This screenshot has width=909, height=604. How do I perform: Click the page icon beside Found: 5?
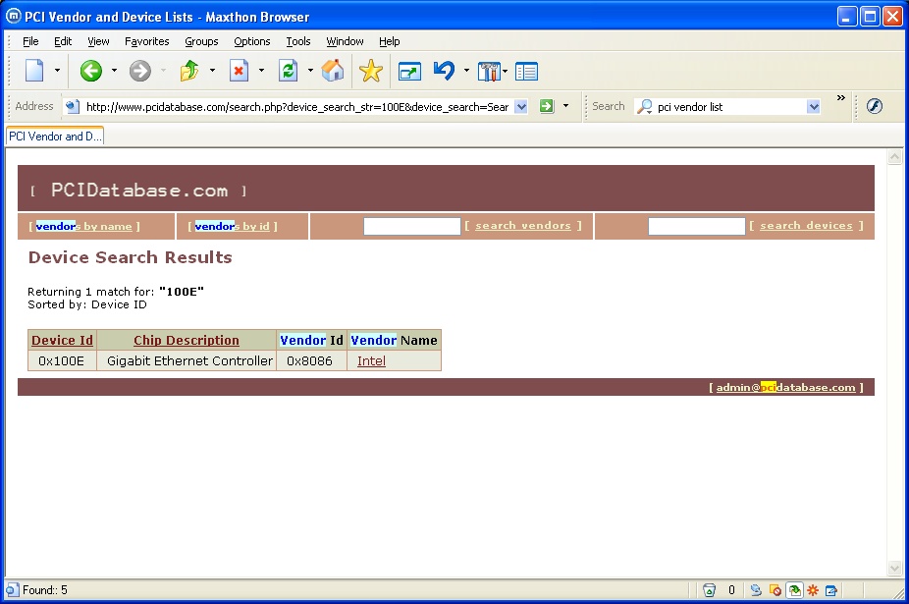pos(13,590)
